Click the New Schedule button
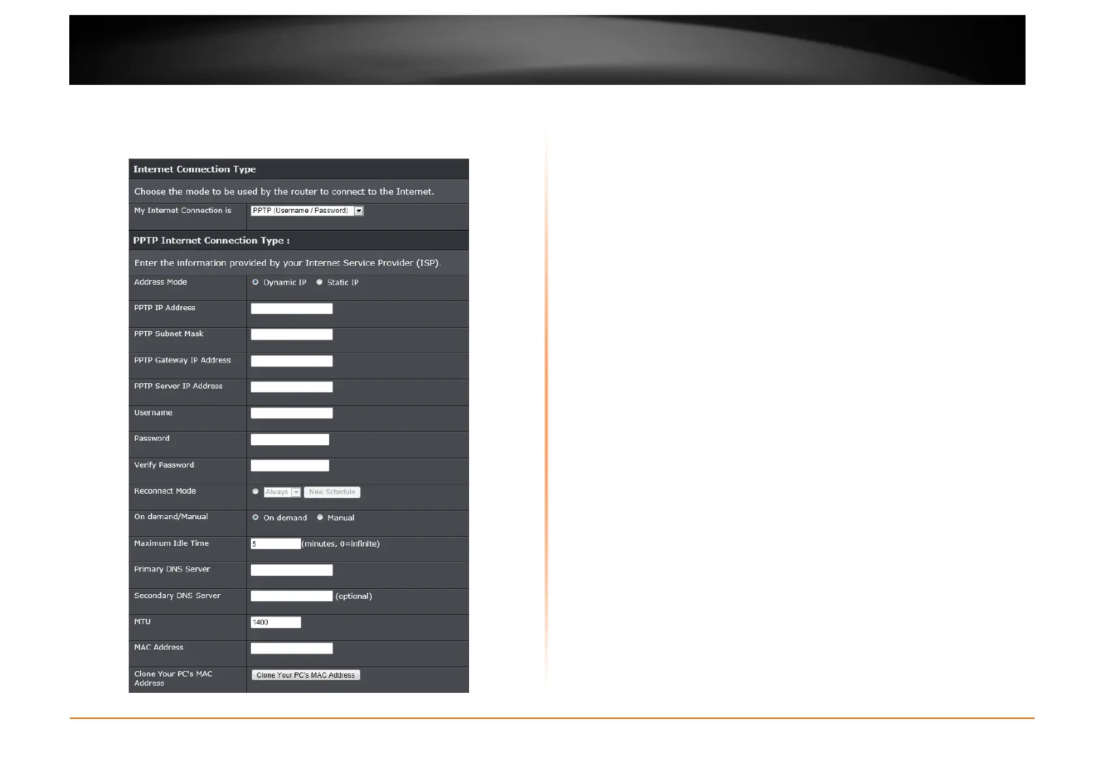The width and height of the screenshot is (1100, 777). [332, 492]
